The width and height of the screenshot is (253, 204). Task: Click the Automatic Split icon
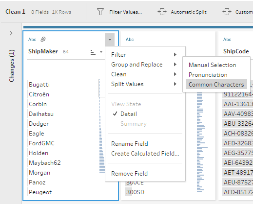[x=162, y=12]
